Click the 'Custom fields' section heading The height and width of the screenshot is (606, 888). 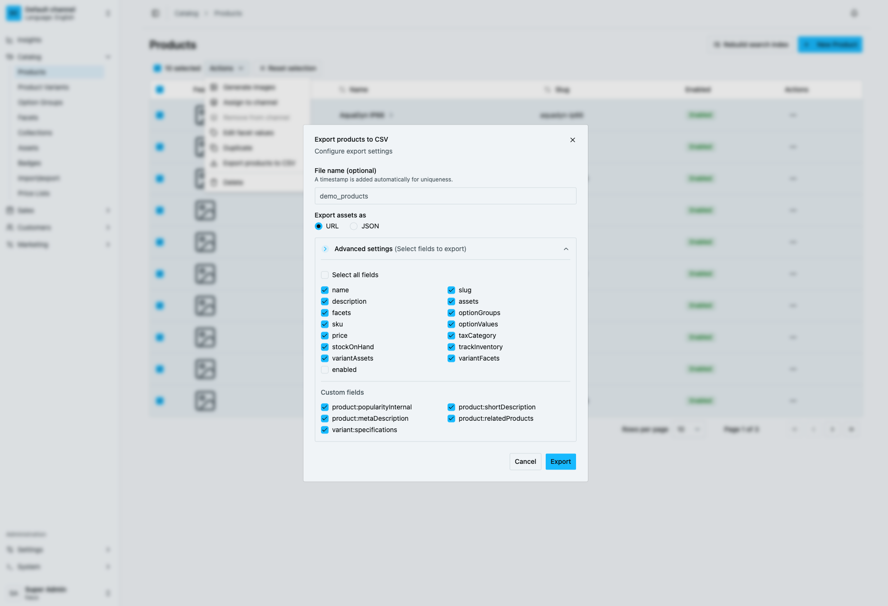tap(342, 392)
